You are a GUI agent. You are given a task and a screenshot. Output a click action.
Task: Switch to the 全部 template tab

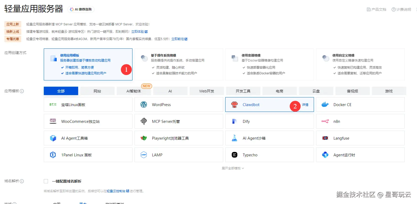coord(61,91)
